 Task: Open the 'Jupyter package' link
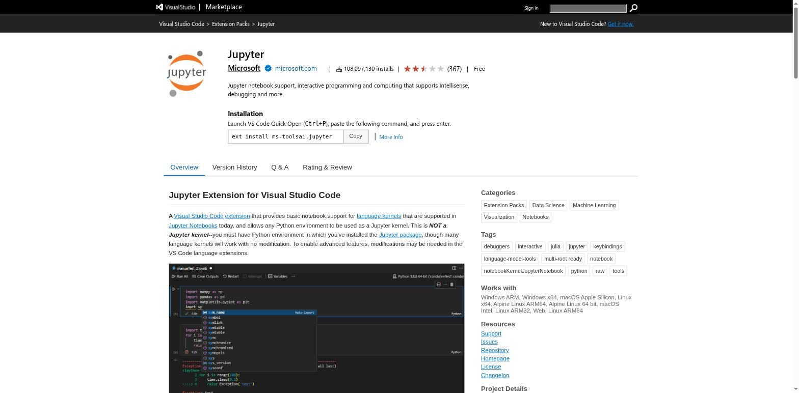[400, 235]
